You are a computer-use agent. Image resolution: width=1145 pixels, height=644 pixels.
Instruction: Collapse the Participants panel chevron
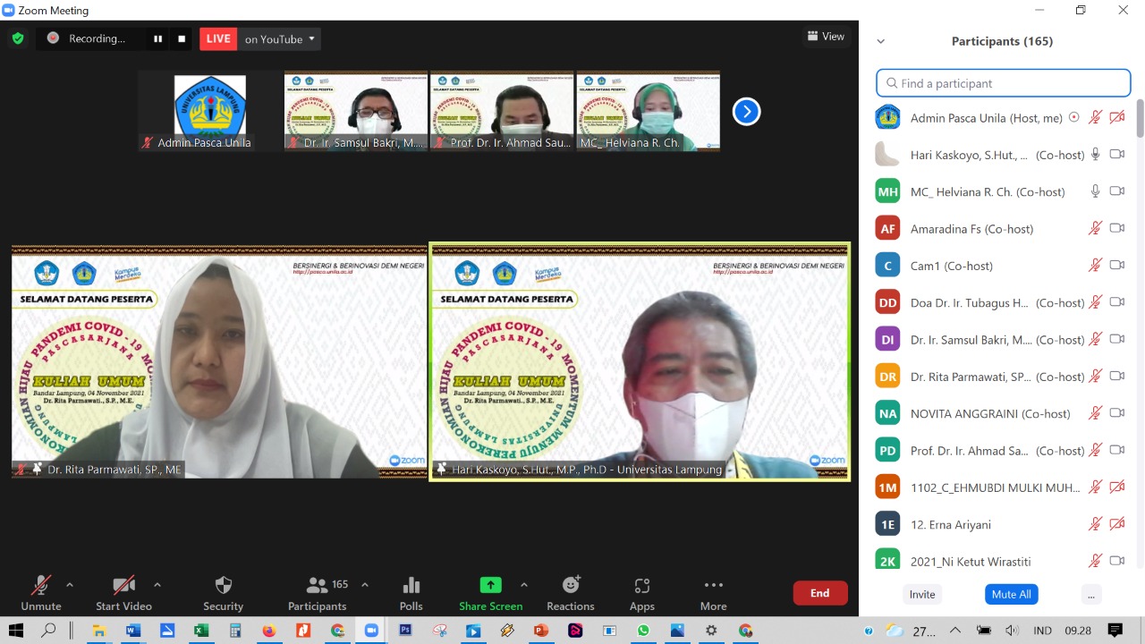coord(880,41)
